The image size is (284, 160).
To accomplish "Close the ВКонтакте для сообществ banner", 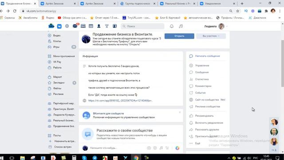I will click(180, 112).
